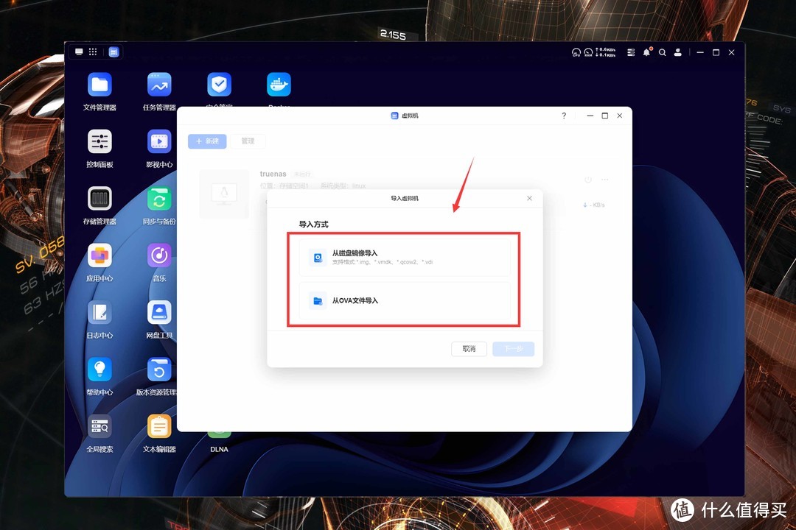This screenshot has width=796, height=530.
Task: Open the notification bell in the top bar
Action: pos(646,52)
